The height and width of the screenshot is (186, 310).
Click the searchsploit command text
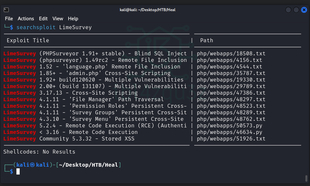click(x=36, y=27)
